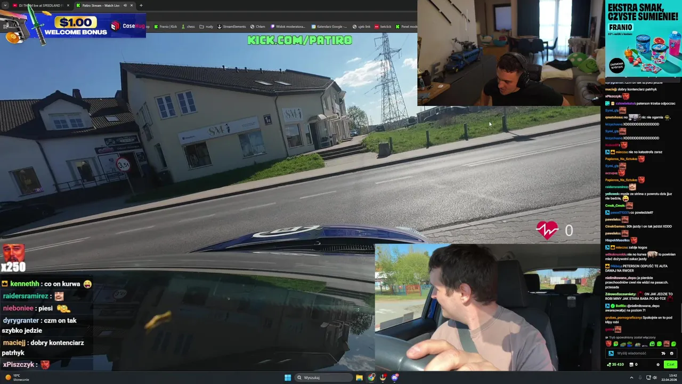
Task: Open the volume tray icon
Action: [x=655, y=378]
